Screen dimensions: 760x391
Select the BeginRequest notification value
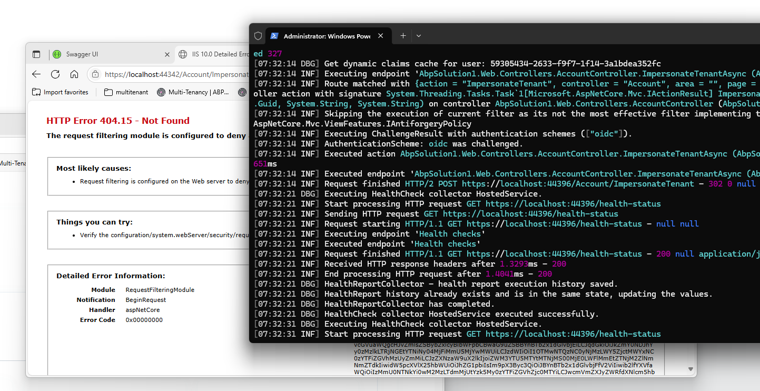(146, 300)
